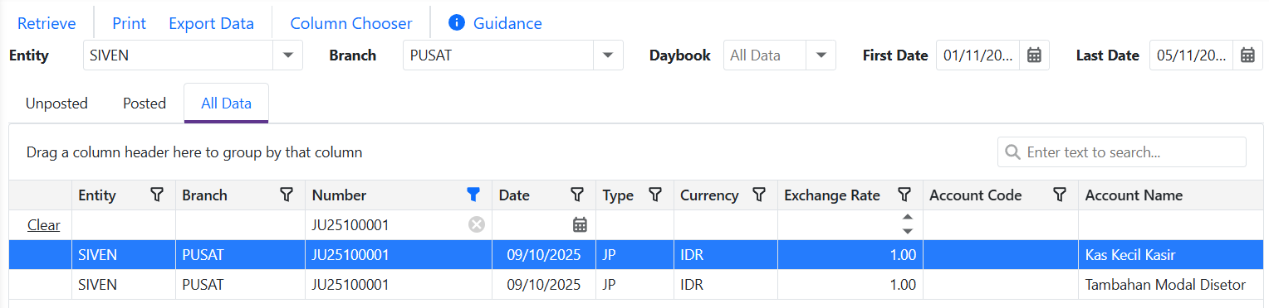Switch to the Posted tab

click(145, 103)
